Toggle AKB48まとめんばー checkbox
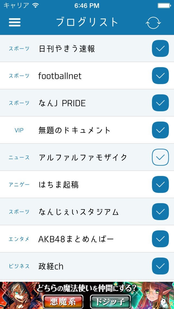The width and height of the screenshot is (174, 309). (160, 239)
